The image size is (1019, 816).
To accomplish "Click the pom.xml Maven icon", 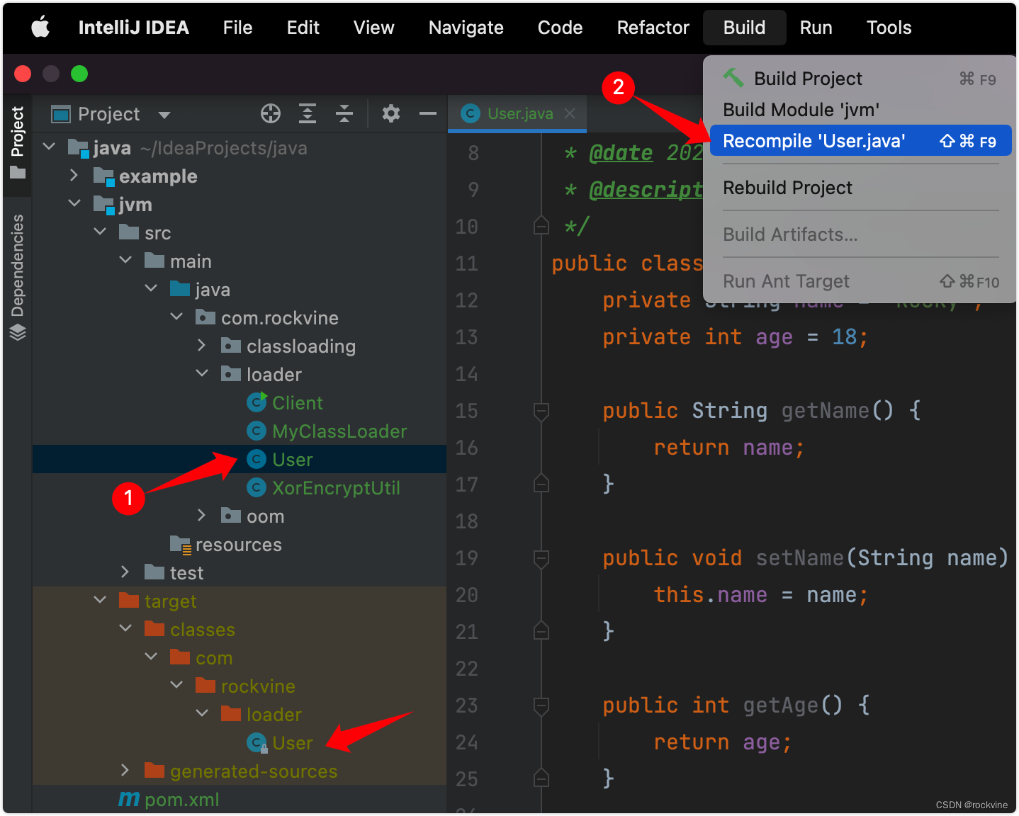I will click(x=129, y=799).
